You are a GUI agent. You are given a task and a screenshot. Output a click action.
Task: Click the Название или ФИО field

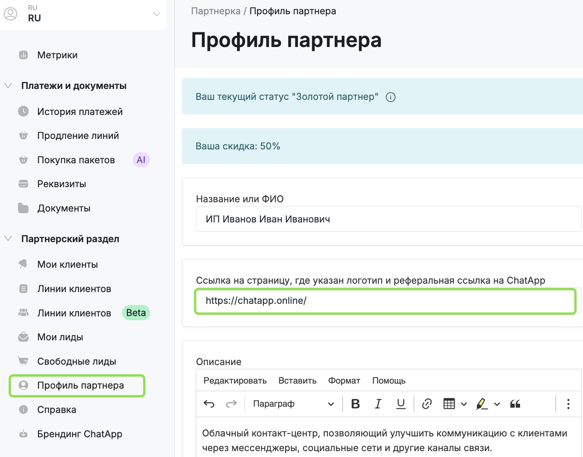[x=388, y=219]
